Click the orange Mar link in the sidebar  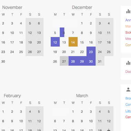pyautogui.click(x=128, y=26)
